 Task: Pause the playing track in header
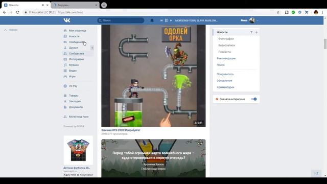[x=166, y=20]
